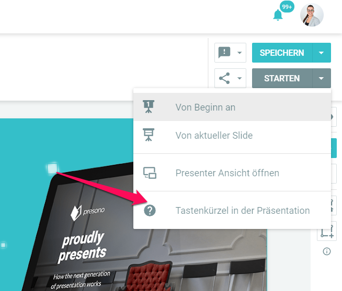Screen dimensions: 342x291
Task: Click the current slide easel icon
Action: click(149, 135)
